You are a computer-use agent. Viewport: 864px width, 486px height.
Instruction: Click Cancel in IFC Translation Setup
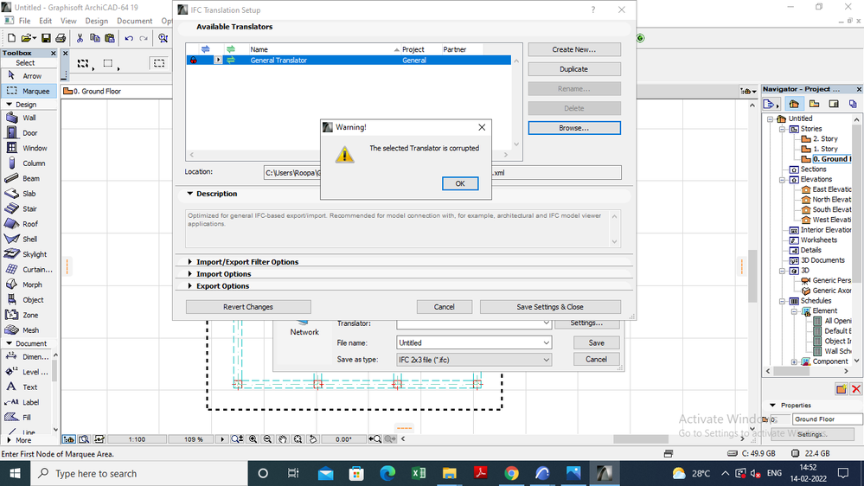pos(445,307)
